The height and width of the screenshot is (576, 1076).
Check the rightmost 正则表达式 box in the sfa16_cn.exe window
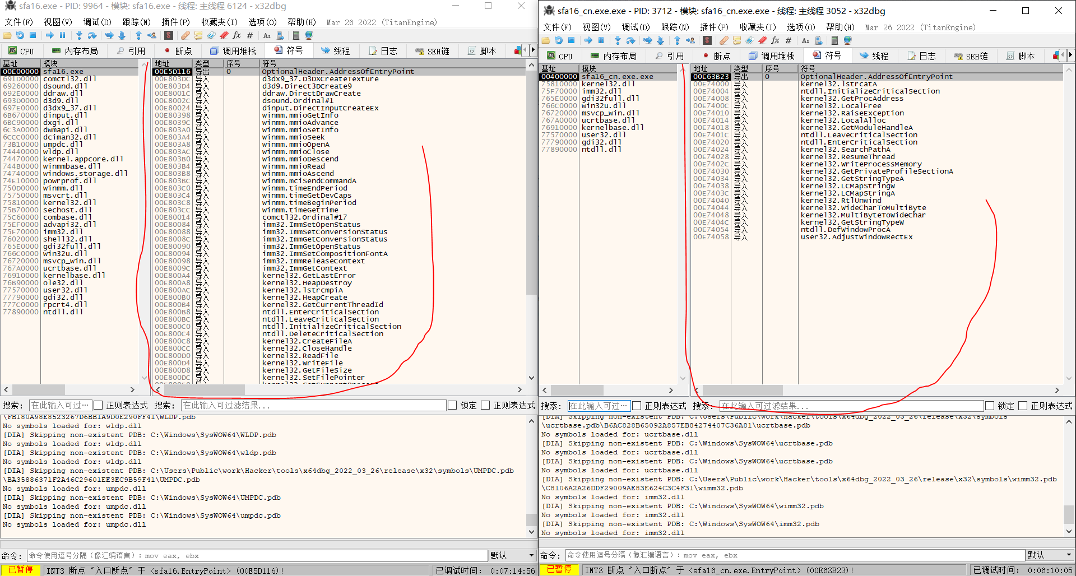click(1023, 406)
